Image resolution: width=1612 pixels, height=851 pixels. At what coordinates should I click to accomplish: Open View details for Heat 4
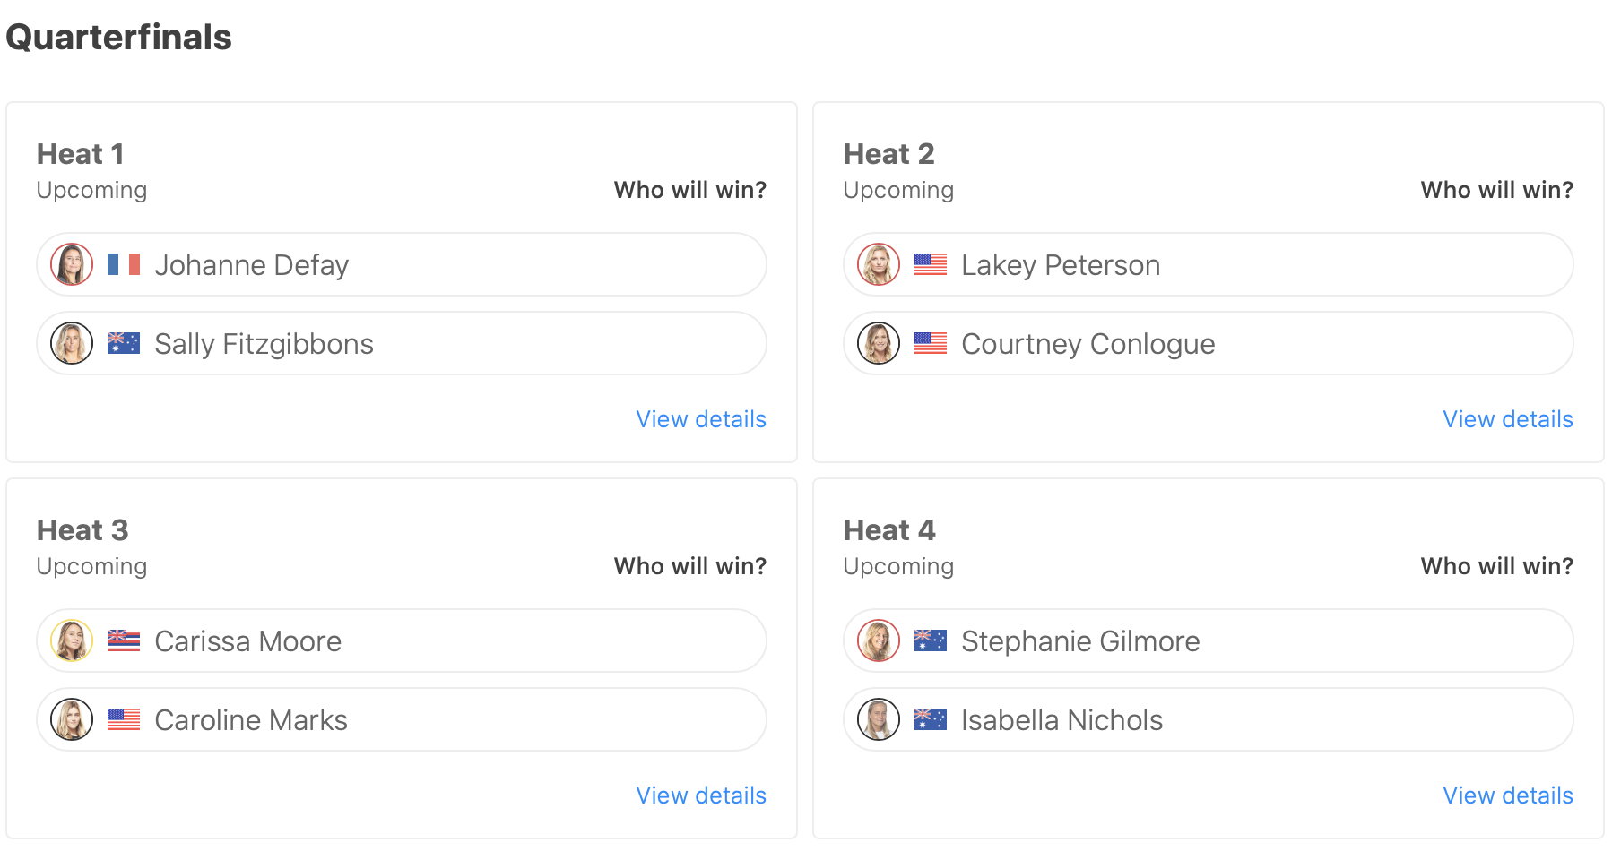1507,795
